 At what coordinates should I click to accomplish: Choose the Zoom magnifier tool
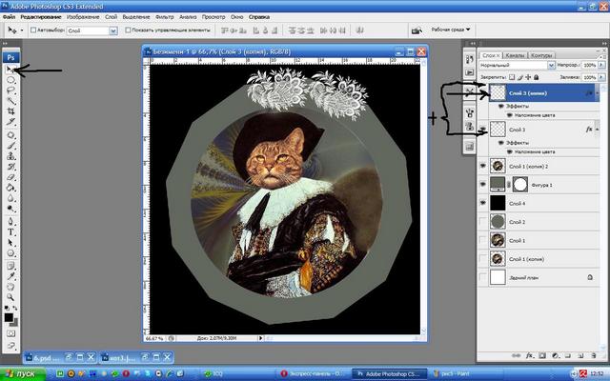click(10, 298)
